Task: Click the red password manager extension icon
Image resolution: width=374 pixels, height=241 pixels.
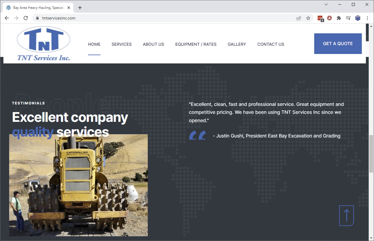Action: click(x=320, y=18)
